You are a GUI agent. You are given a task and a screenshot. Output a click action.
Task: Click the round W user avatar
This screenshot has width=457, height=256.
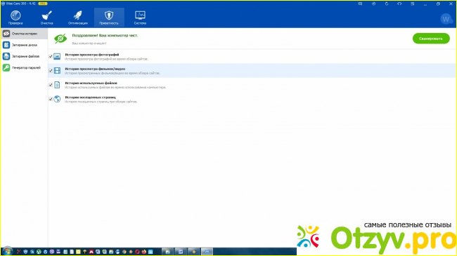click(446, 19)
